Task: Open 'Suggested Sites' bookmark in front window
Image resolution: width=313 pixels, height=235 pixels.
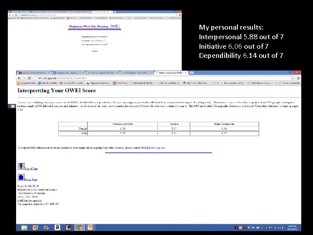Action: point(27,83)
